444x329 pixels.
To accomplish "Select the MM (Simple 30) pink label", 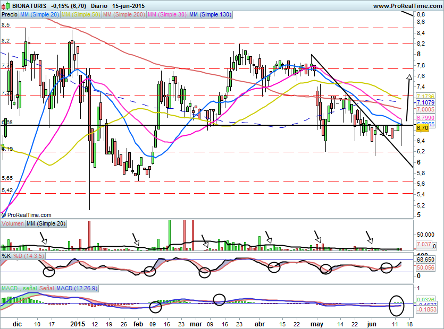I will click(167, 15).
